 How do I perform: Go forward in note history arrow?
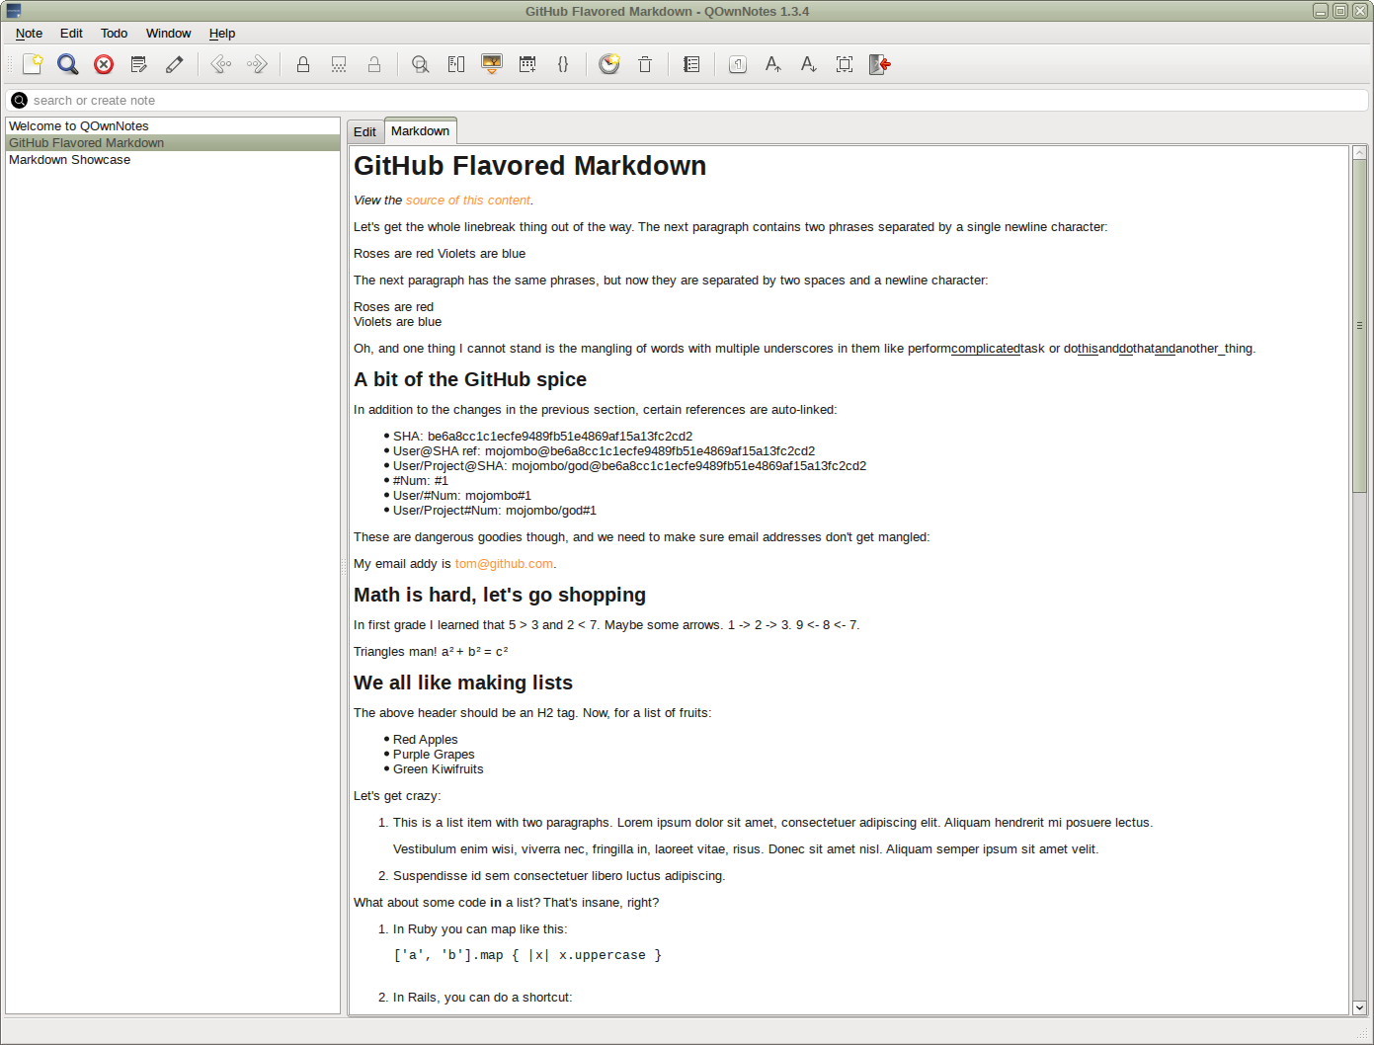click(x=257, y=64)
